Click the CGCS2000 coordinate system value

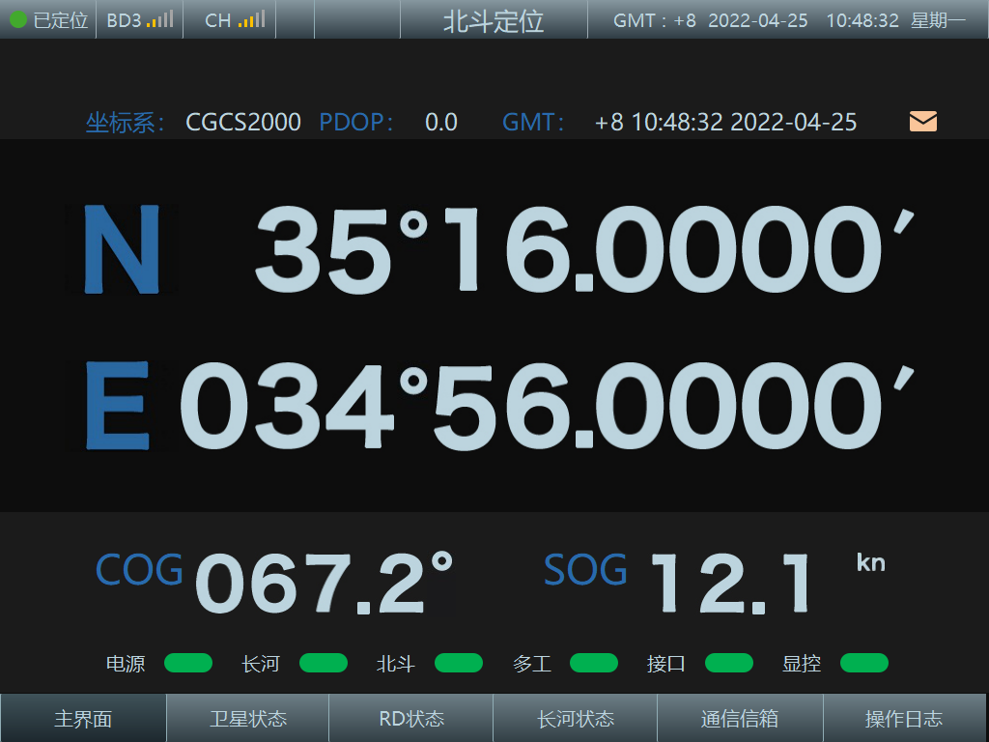pyautogui.click(x=242, y=122)
